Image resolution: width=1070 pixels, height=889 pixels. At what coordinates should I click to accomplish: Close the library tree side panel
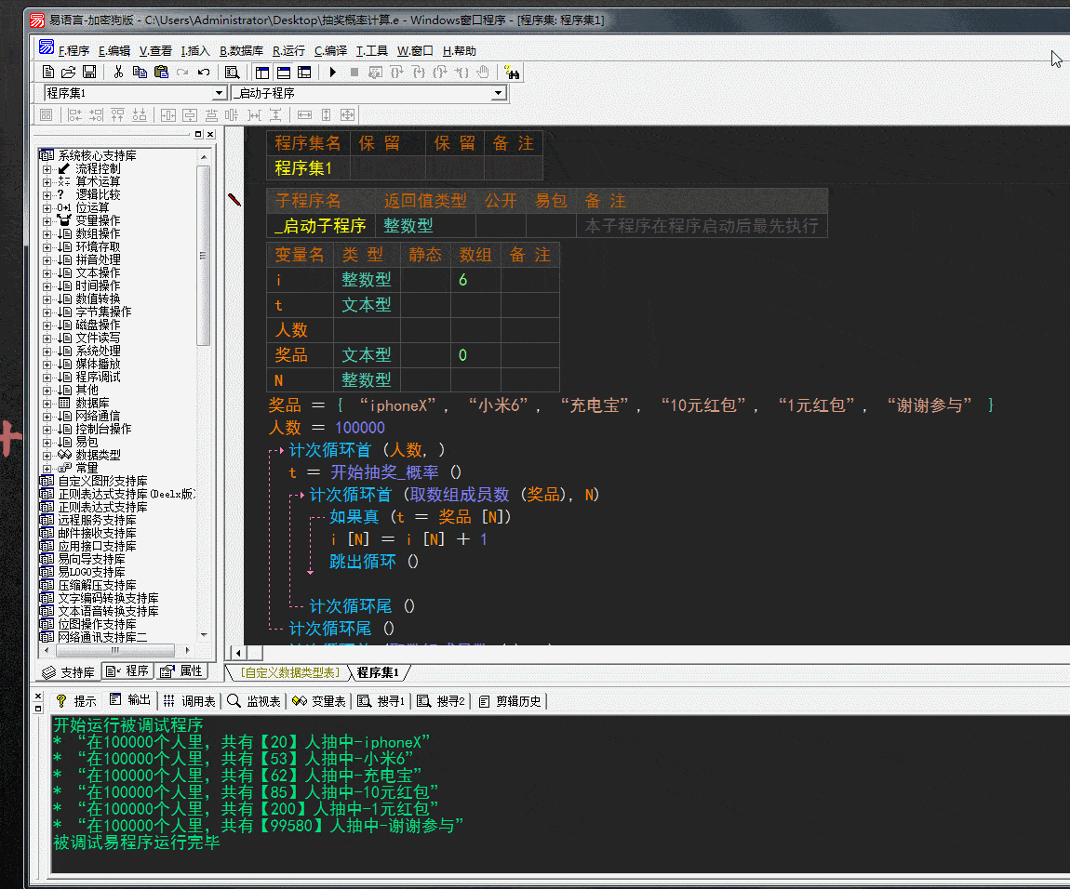210,135
